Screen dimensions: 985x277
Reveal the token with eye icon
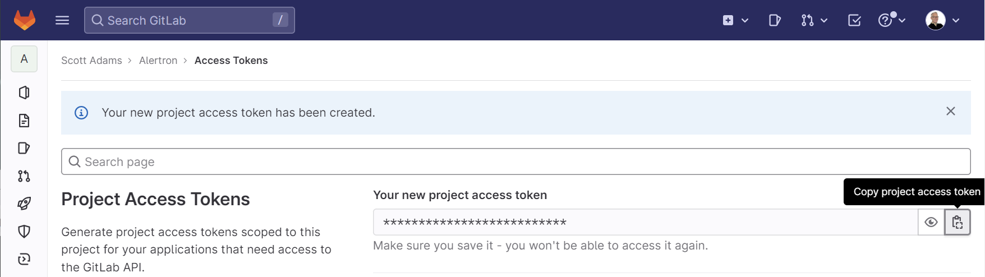point(931,223)
